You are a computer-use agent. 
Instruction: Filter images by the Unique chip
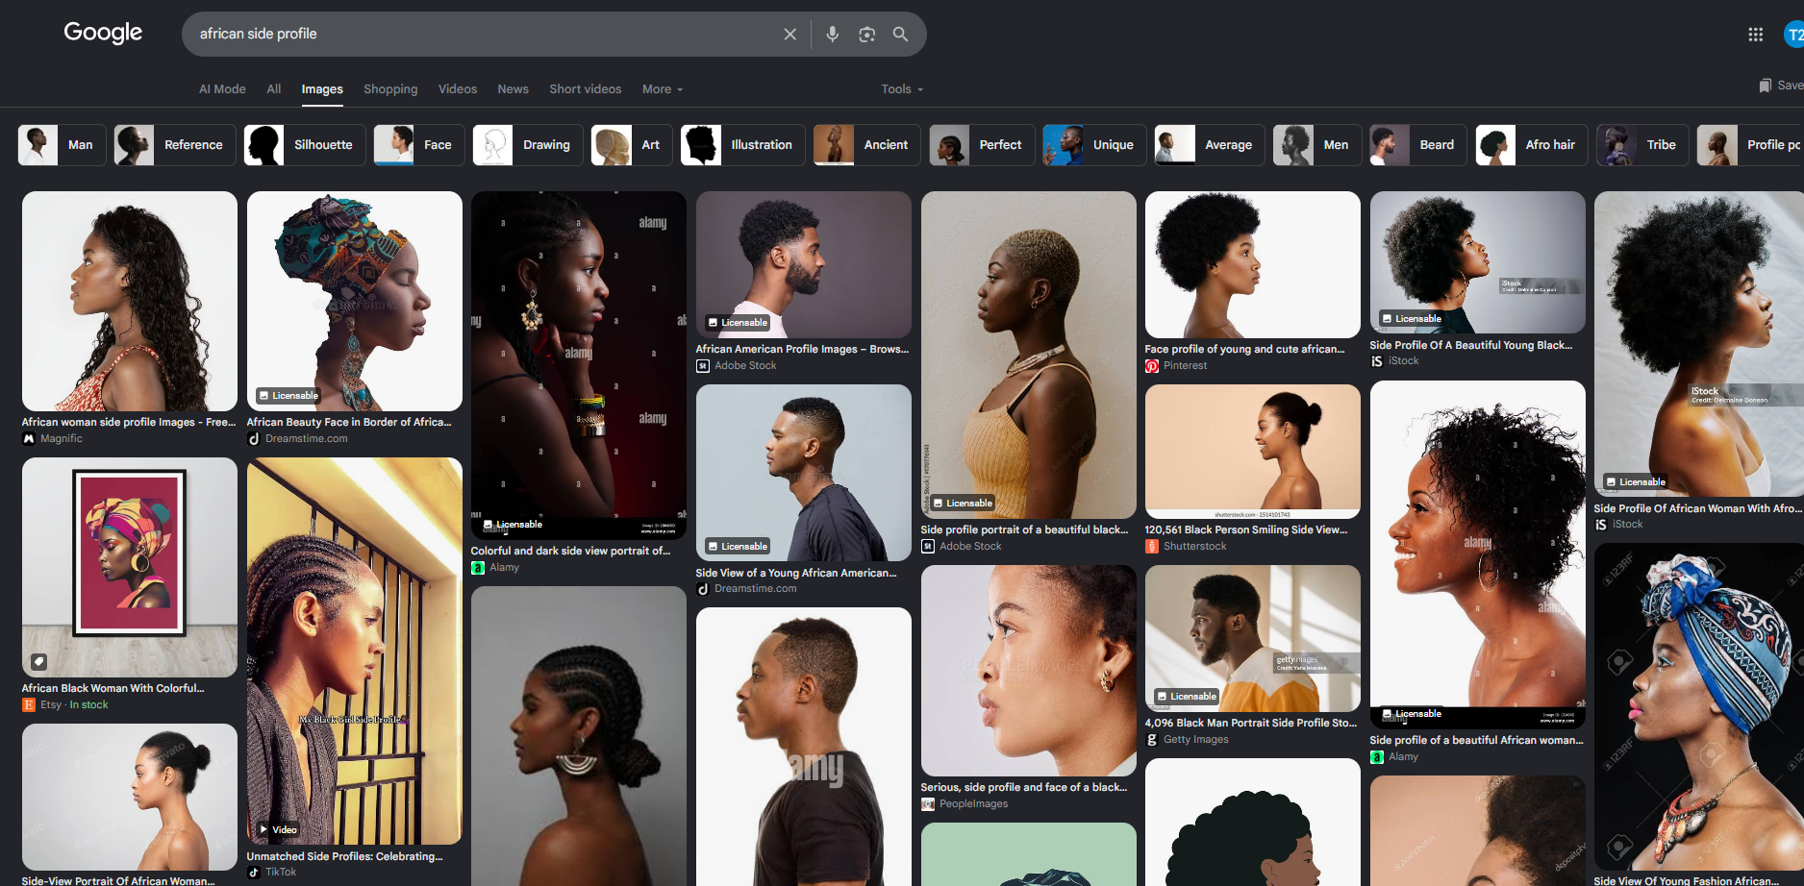tap(1095, 145)
